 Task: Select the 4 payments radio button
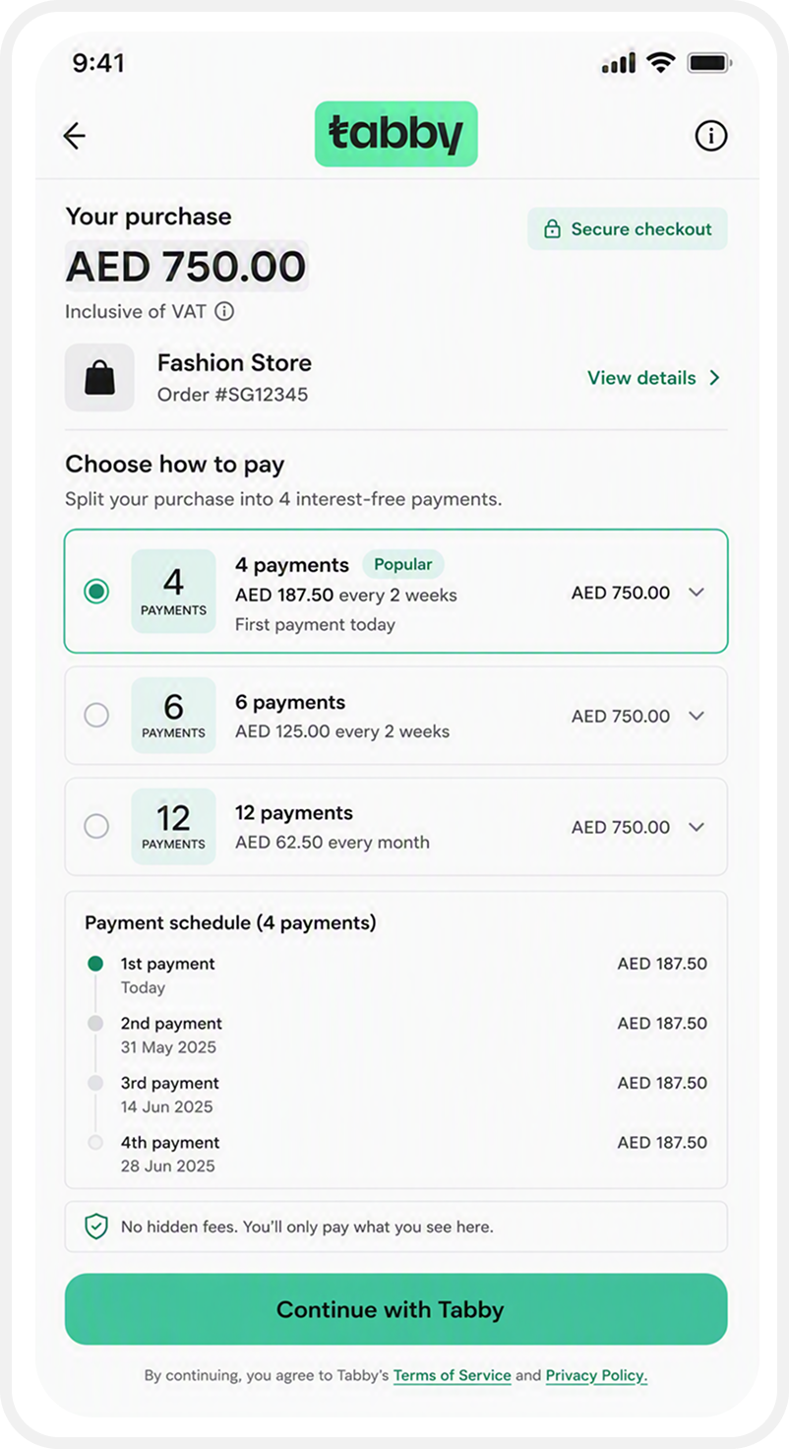(96, 592)
